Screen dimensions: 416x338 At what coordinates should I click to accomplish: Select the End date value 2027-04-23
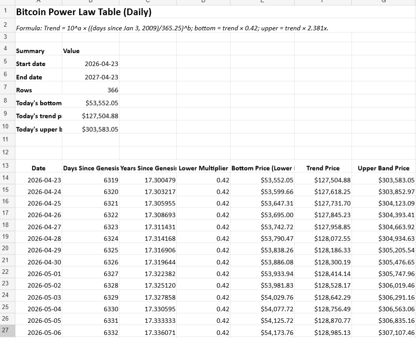click(91, 75)
